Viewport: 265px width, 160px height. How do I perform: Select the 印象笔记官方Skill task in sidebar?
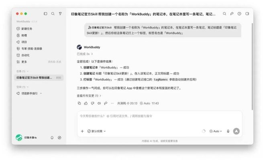click(x=39, y=78)
